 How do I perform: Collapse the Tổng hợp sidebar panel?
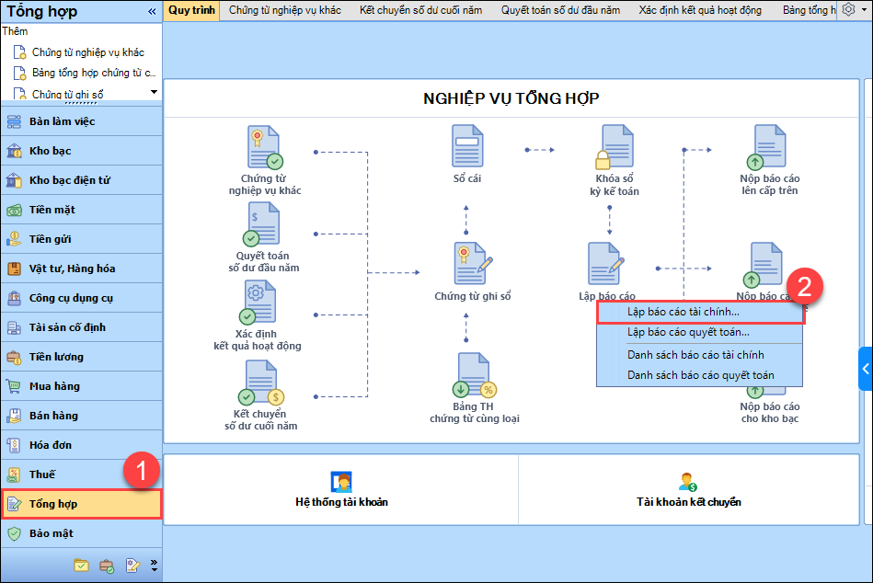click(x=152, y=11)
